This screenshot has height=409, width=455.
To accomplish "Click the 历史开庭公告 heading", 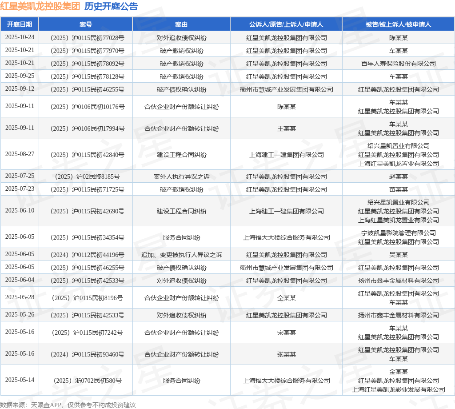I will coord(111,6).
